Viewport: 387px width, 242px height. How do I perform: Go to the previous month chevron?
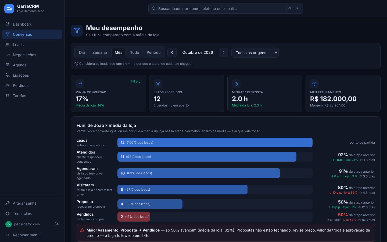(172, 52)
